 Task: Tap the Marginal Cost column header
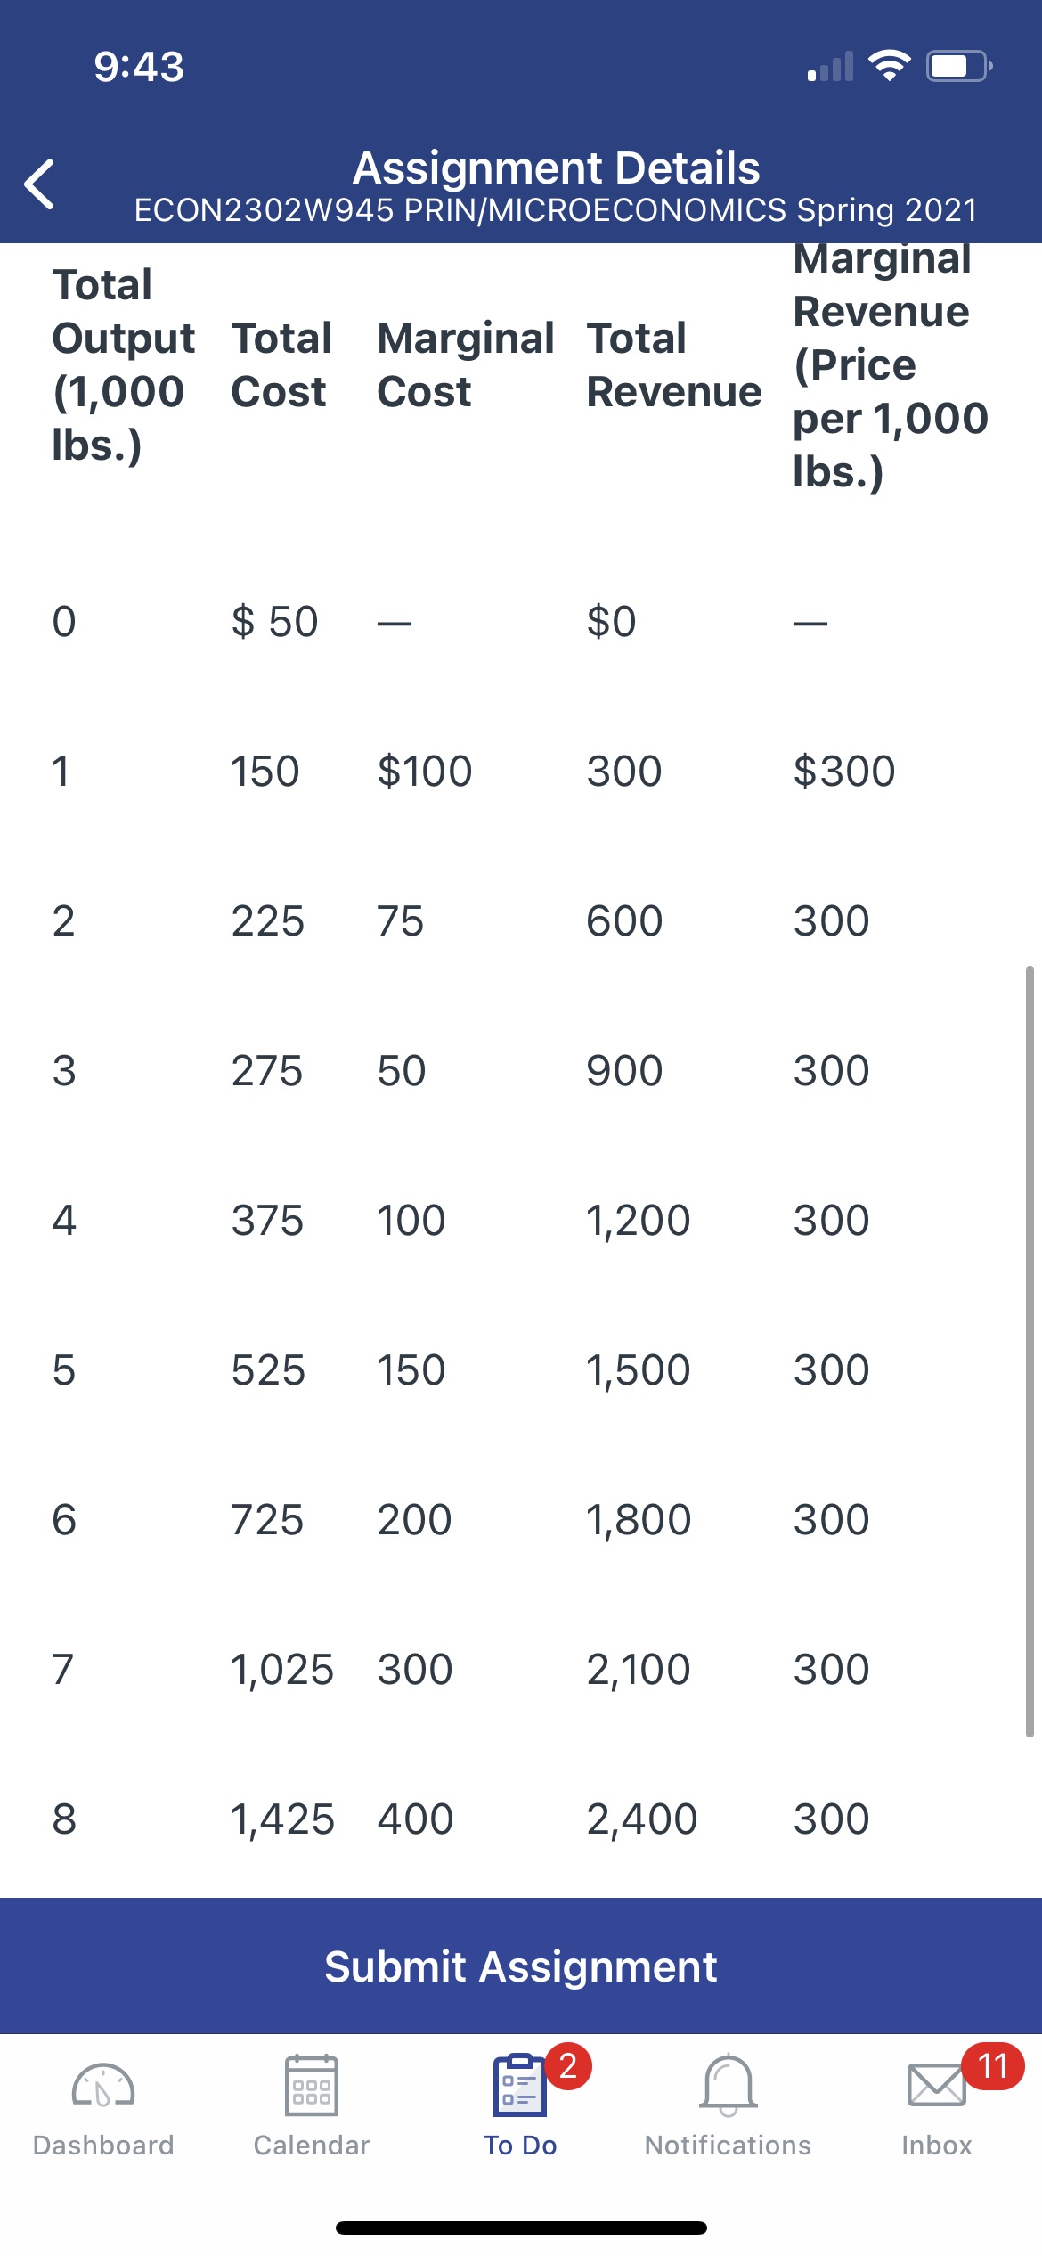click(x=465, y=364)
